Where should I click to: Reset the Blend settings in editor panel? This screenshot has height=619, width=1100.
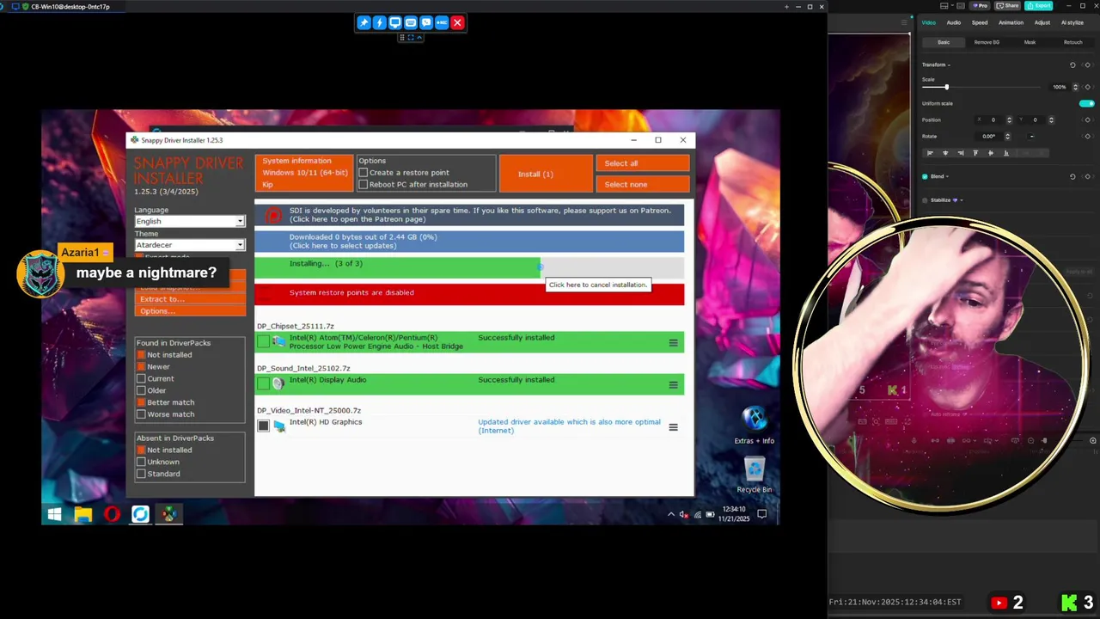[1072, 176]
